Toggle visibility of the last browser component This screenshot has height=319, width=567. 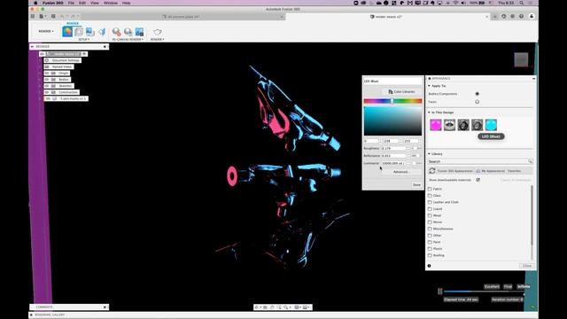coord(48,98)
